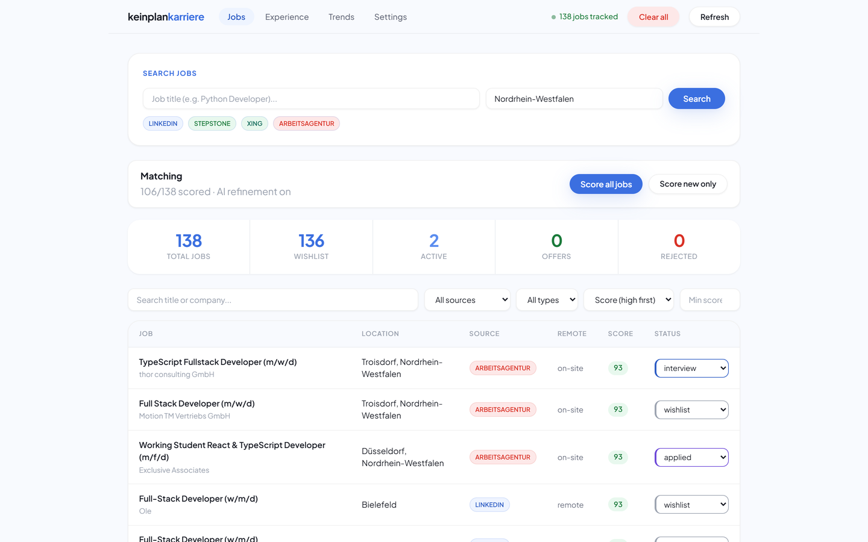Open the Score (high first) sort dropdown

[629, 300]
